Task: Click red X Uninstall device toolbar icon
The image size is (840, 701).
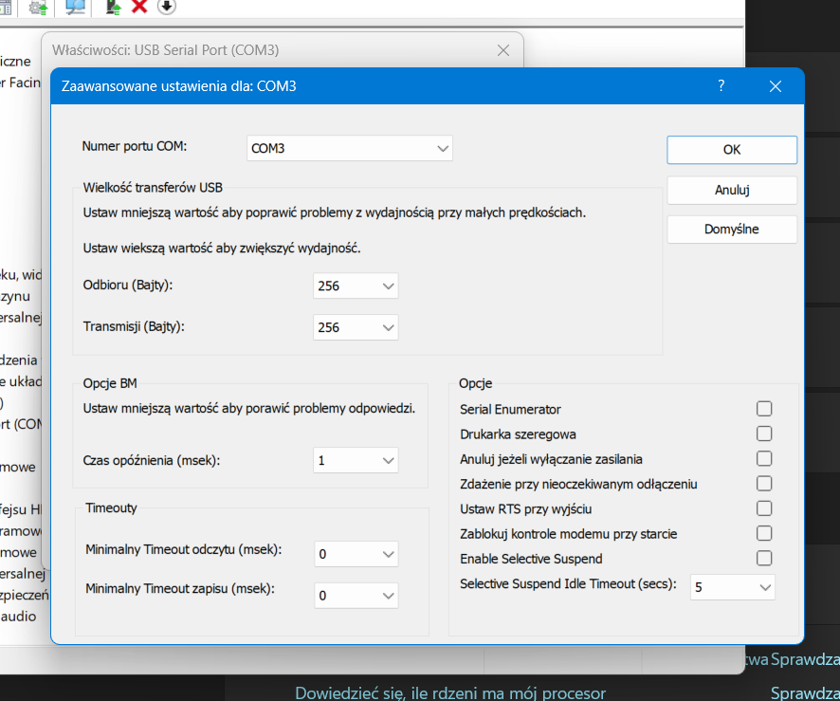Action: pos(139,7)
